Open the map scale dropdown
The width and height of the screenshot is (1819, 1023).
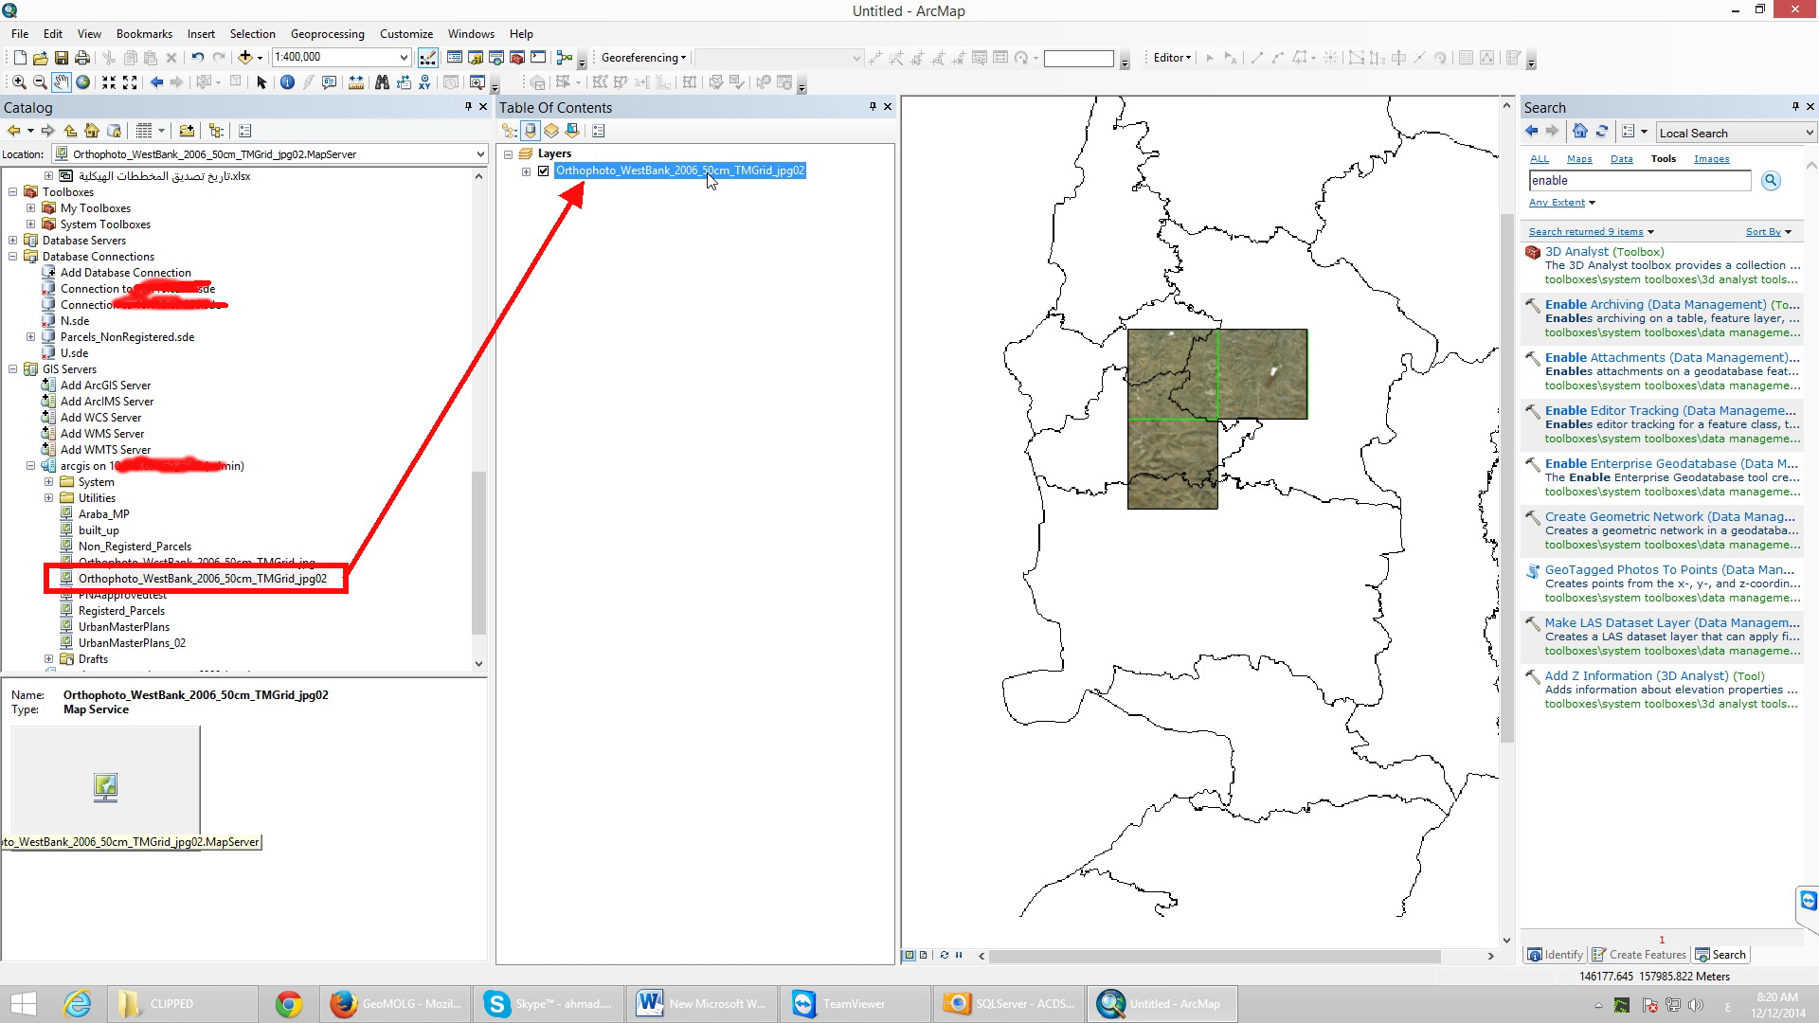coord(404,57)
